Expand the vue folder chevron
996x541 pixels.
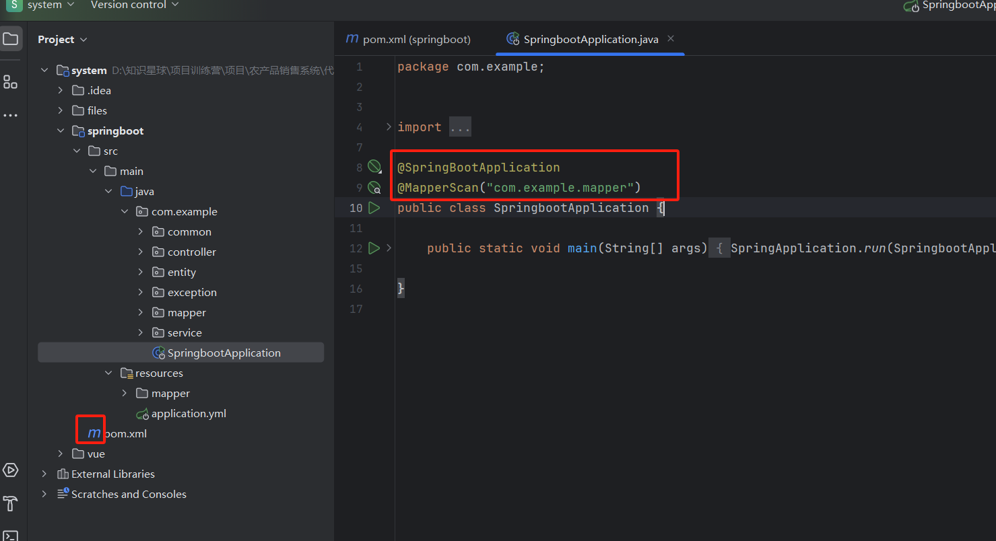61,454
